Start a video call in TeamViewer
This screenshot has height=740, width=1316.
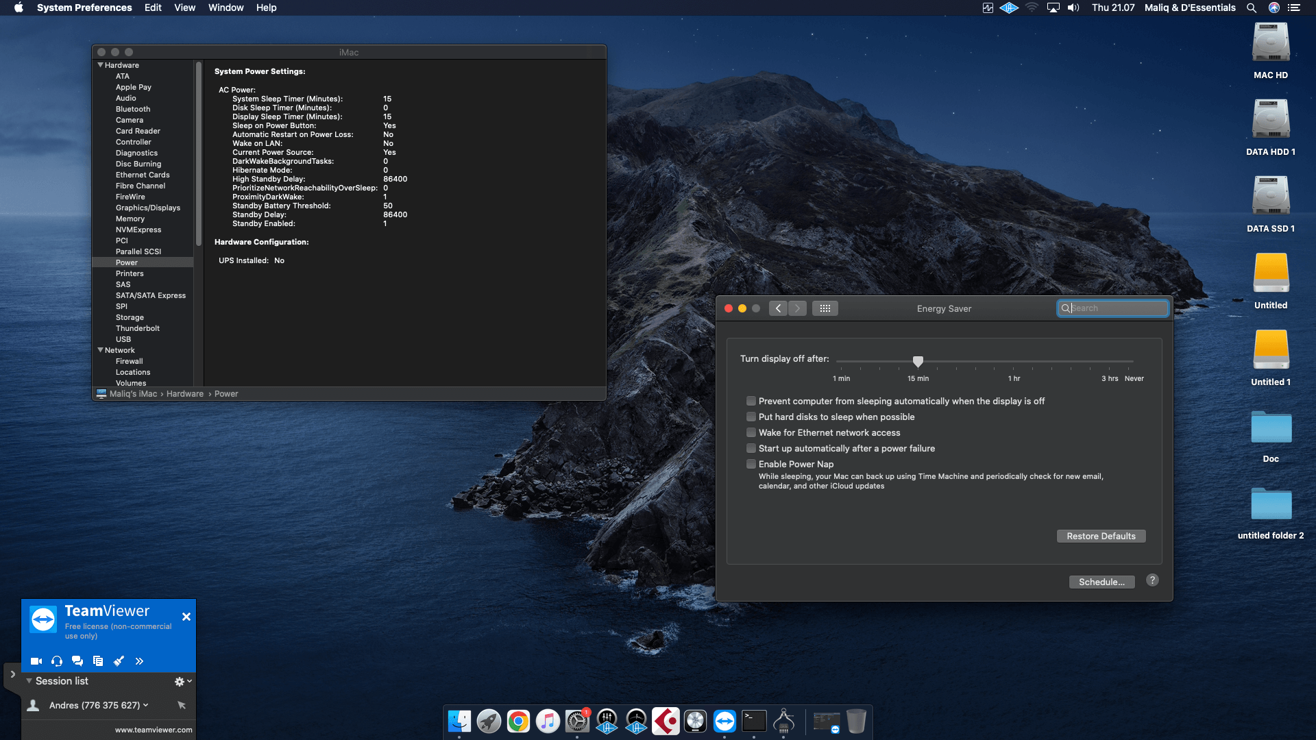click(36, 661)
